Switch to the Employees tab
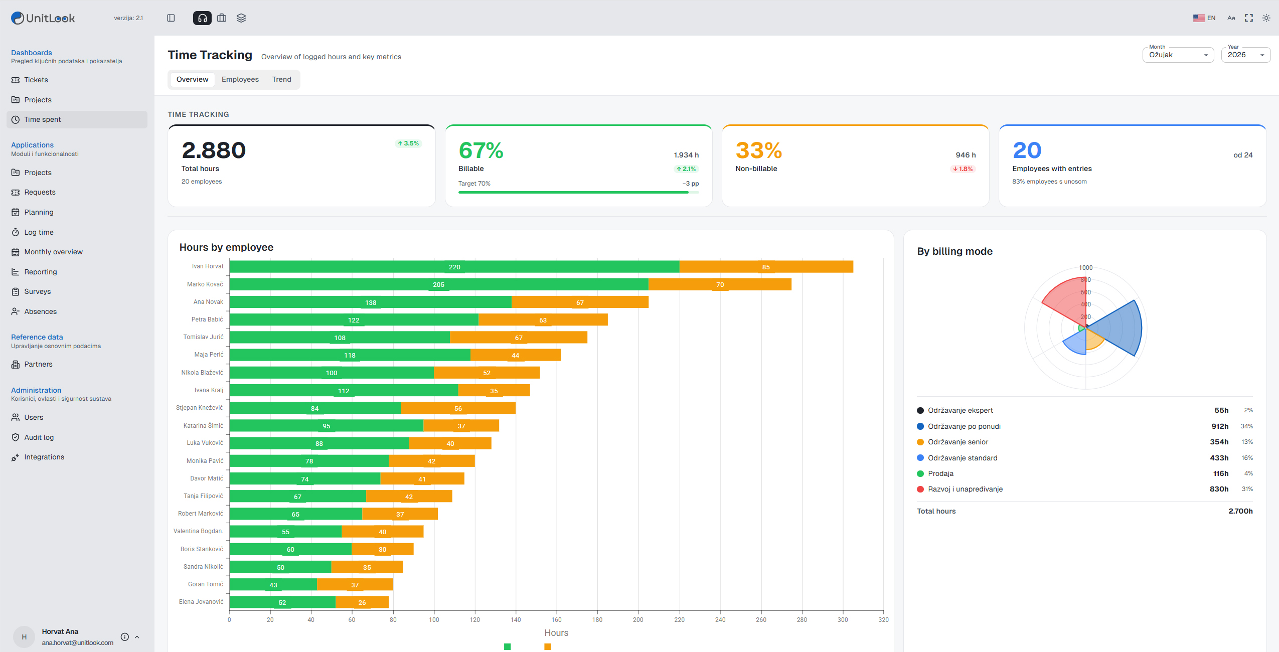Viewport: 1279px width, 652px height. click(240, 79)
